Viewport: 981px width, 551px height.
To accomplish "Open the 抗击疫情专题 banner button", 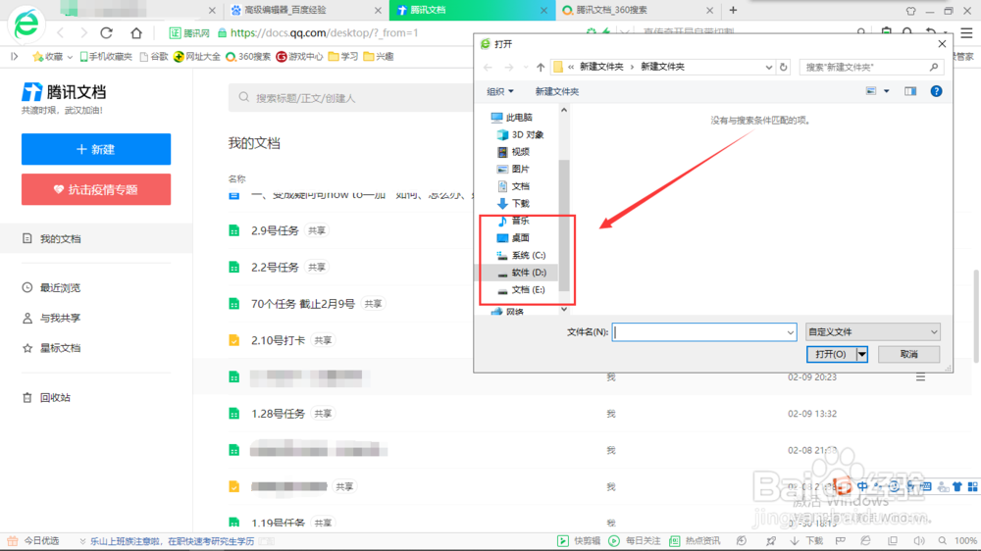I will point(96,189).
